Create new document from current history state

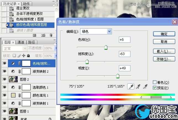(x=34, y=36)
